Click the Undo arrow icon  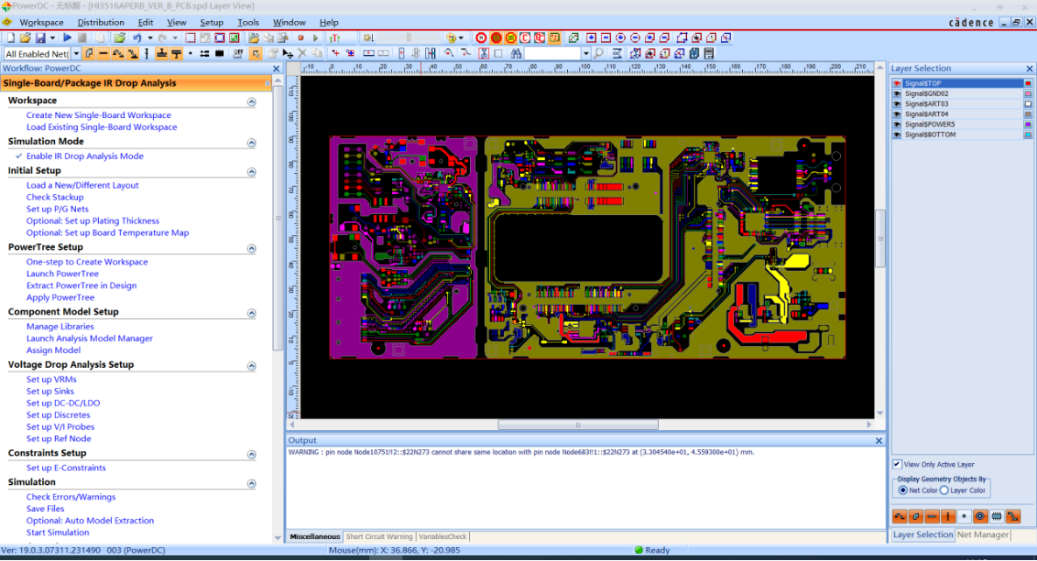[x=137, y=38]
